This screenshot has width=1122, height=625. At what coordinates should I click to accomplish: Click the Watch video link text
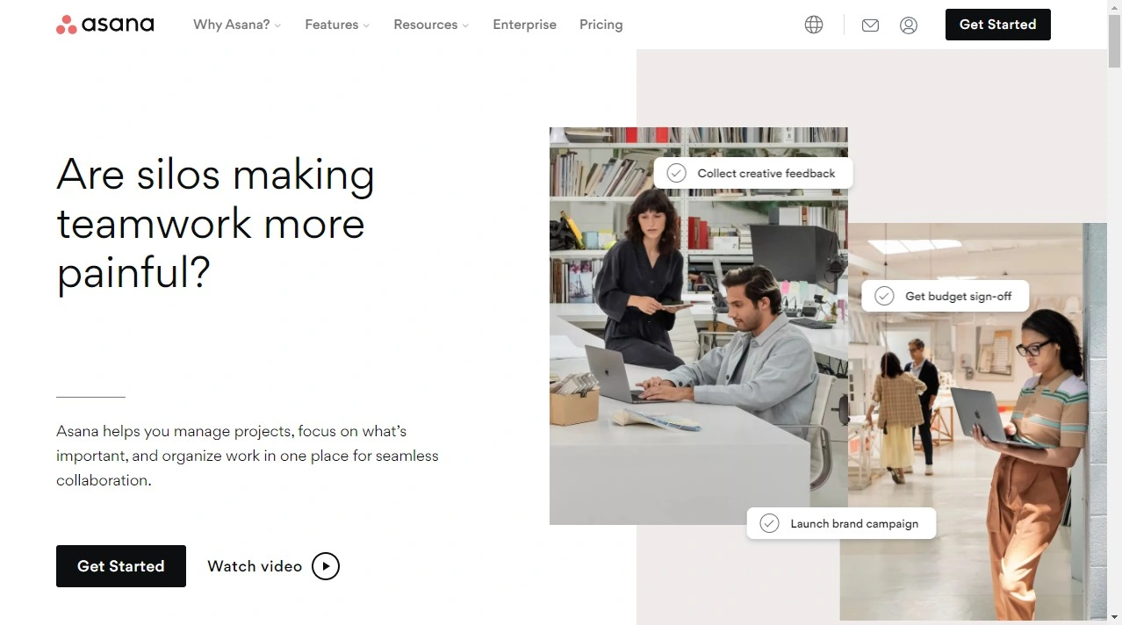point(255,566)
